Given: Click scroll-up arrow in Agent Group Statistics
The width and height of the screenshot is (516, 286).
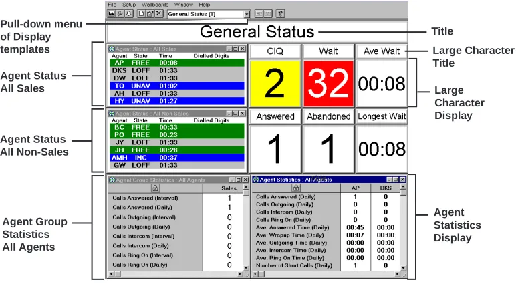Looking at the screenshot, I should tap(246, 187).
